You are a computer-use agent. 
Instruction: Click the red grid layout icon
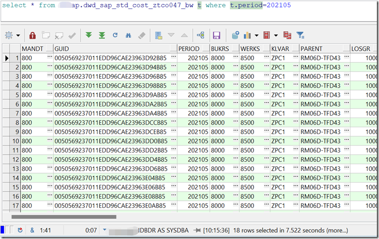click(x=267, y=35)
